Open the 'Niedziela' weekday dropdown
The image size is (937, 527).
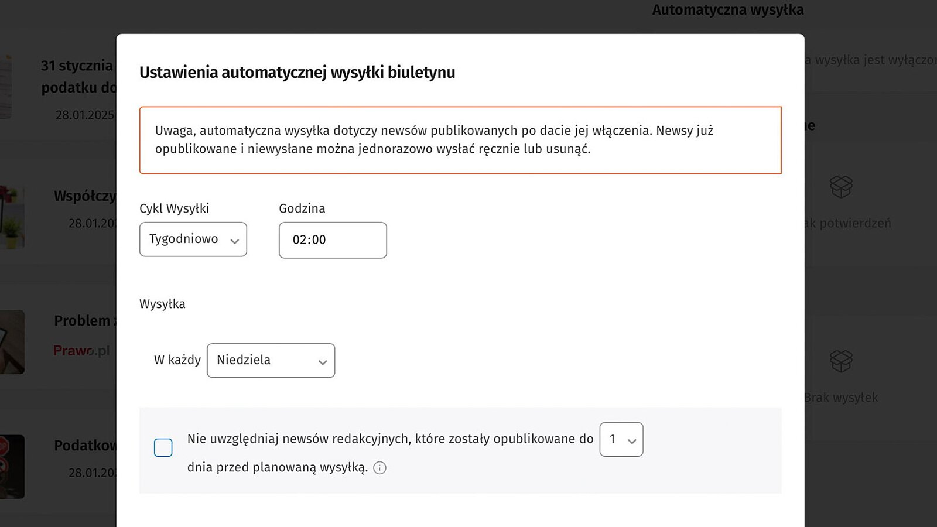point(271,360)
